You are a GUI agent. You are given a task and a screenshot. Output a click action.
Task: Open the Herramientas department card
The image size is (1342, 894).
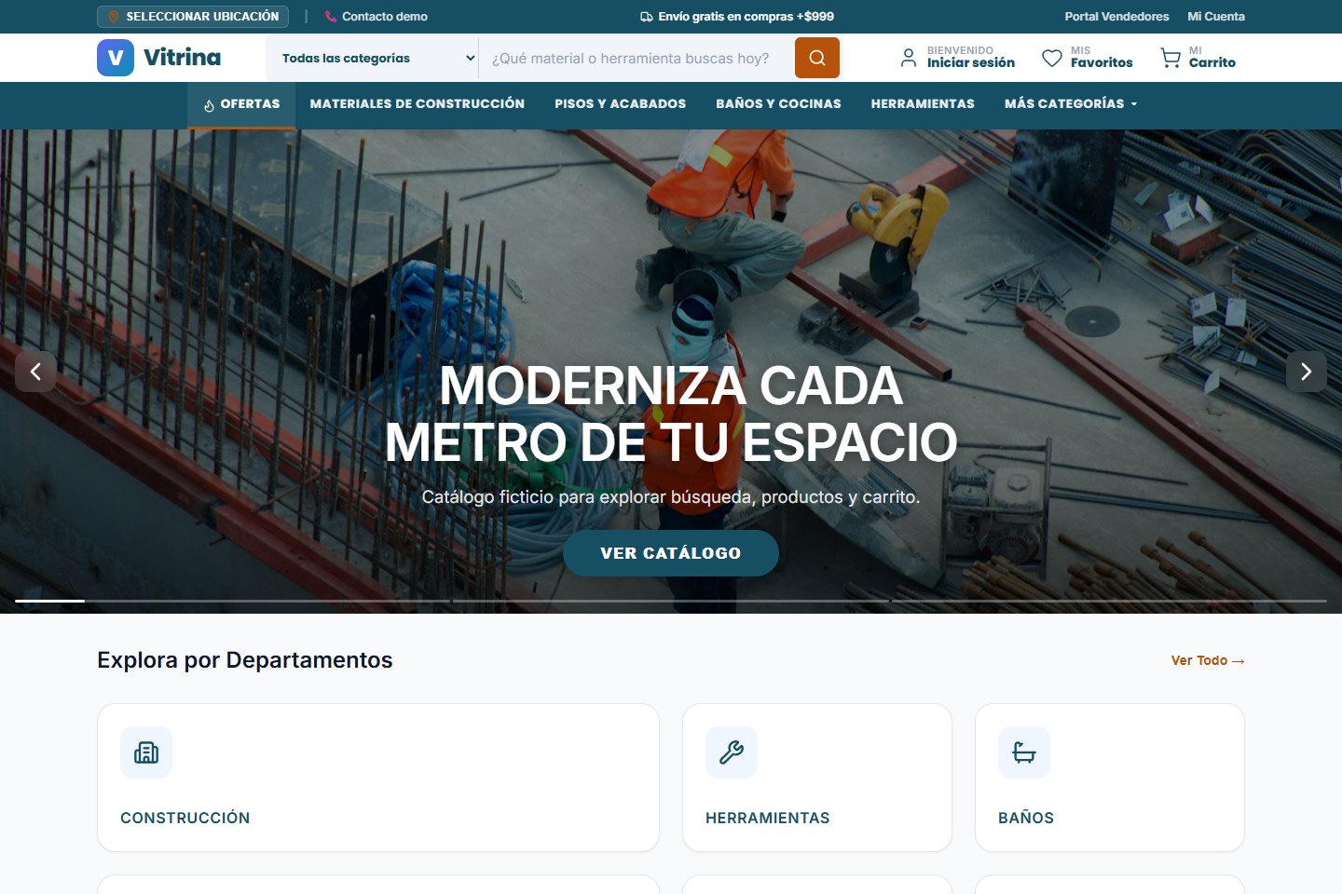click(x=817, y=778)
